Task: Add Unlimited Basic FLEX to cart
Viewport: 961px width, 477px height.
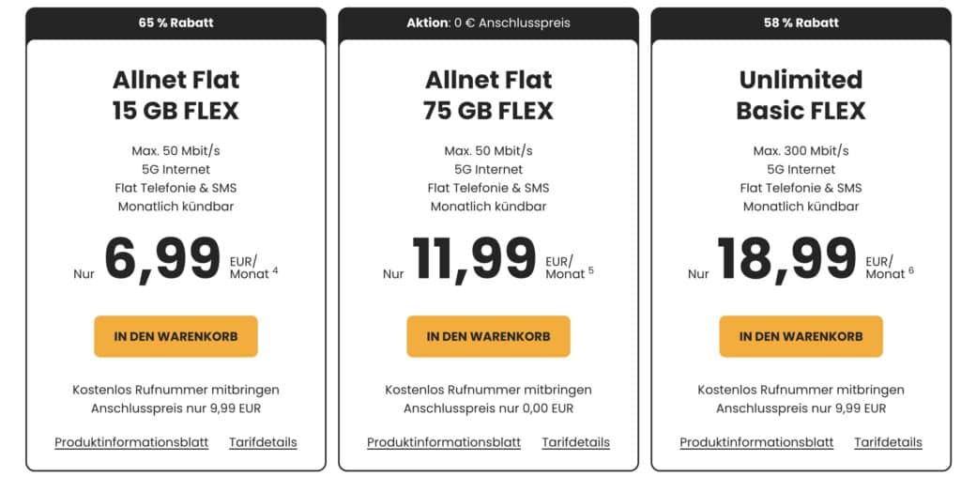Action: click(x=801, y=336)
